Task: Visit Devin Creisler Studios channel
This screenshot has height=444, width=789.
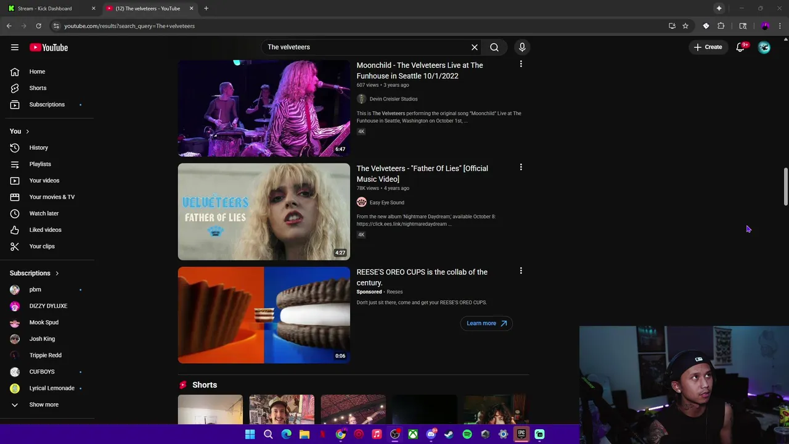Action: 393,99
